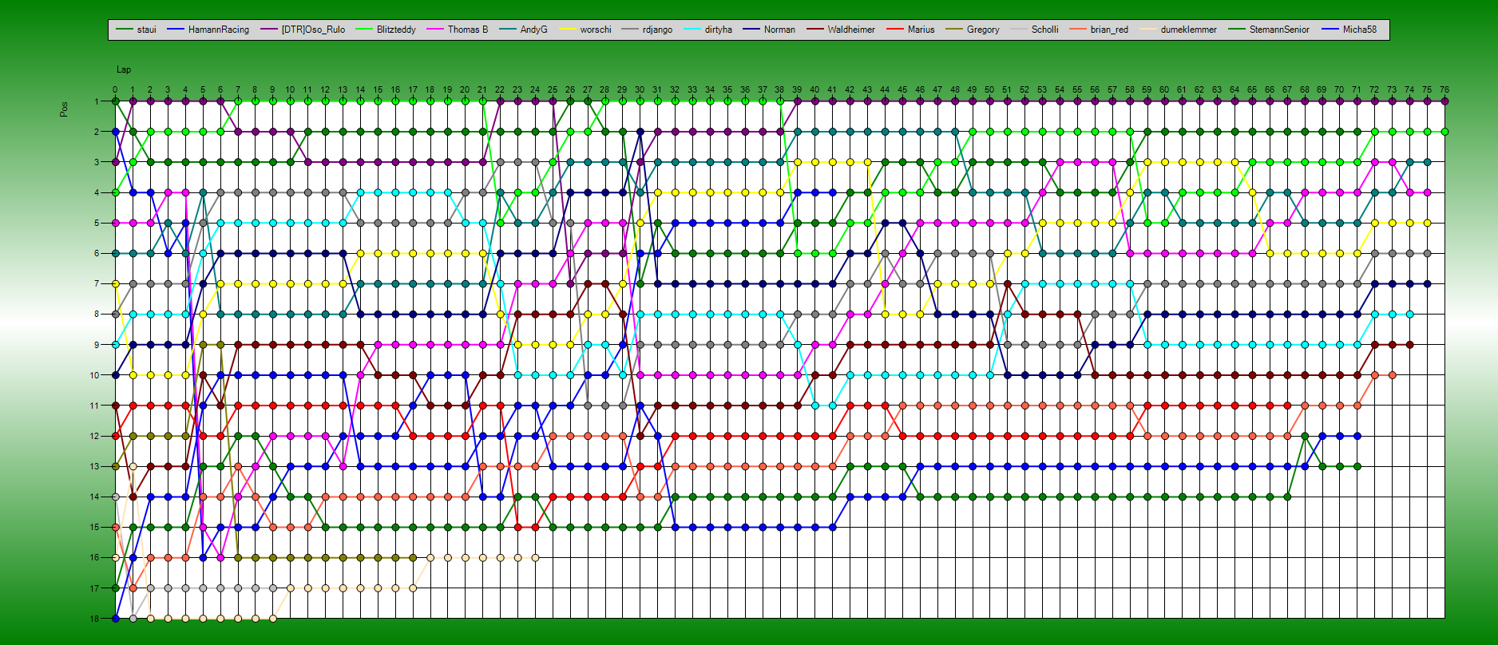The width and height of the screenshot is (1498, 645).
Task: Click lap number 55 on the lap axis
Action: click(1077, 90)
